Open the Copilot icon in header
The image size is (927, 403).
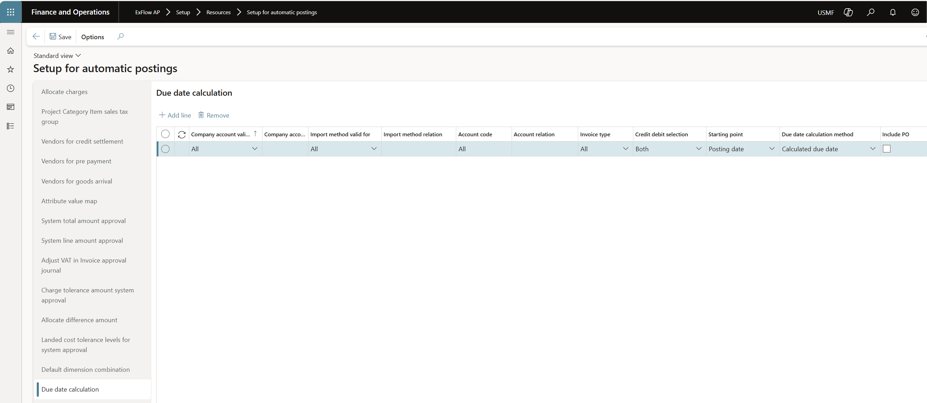pyautogui.click(x=848, y=12)
